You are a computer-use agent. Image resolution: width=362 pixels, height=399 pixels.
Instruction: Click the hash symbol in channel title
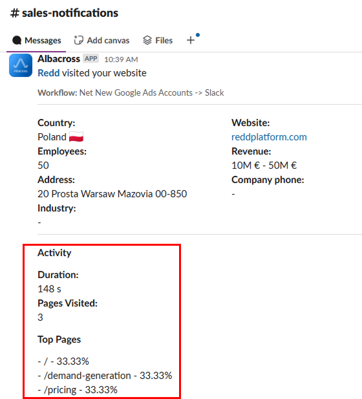click(x=15, y=13)
